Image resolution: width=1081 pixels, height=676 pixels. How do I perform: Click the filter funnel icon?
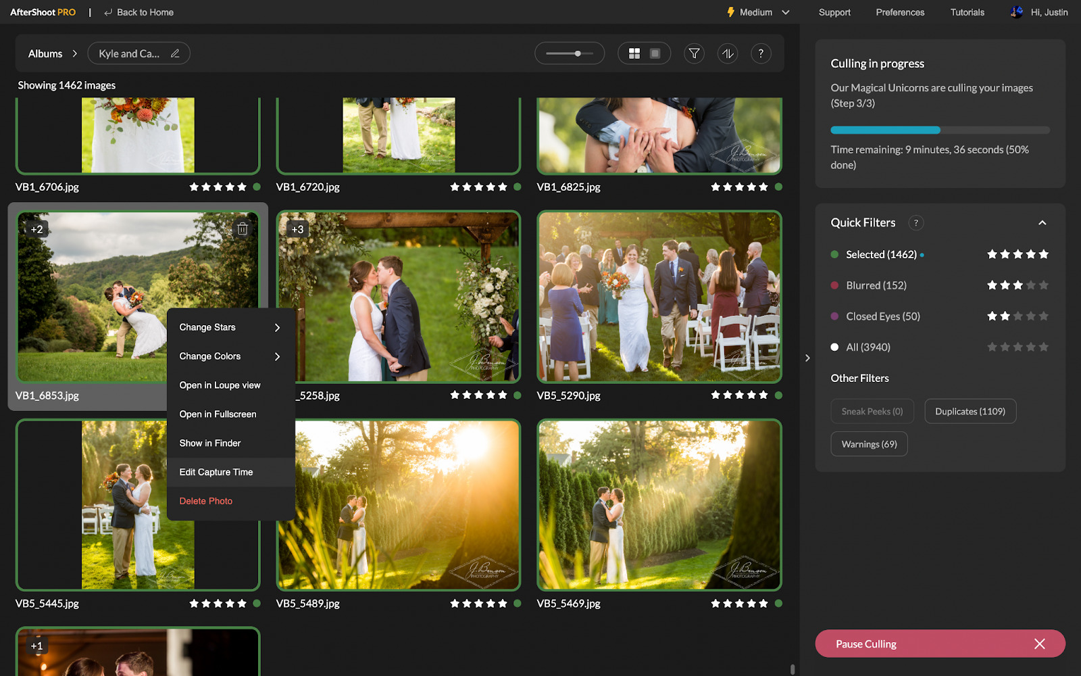694,53
